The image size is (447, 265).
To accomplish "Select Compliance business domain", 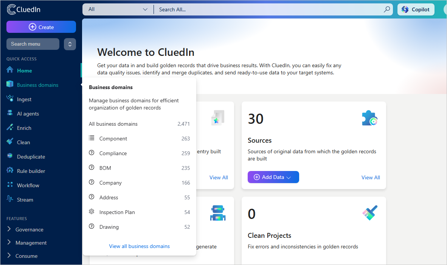I will click(139, 153).
